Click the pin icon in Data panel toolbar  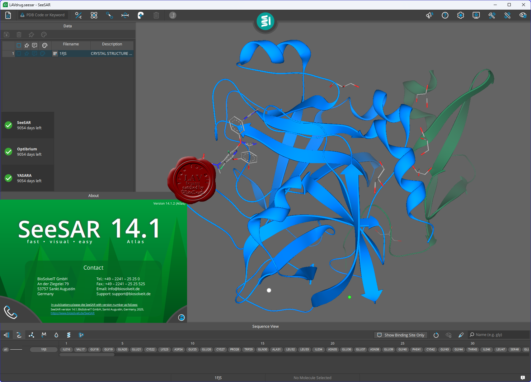click(x=31, y=35)
